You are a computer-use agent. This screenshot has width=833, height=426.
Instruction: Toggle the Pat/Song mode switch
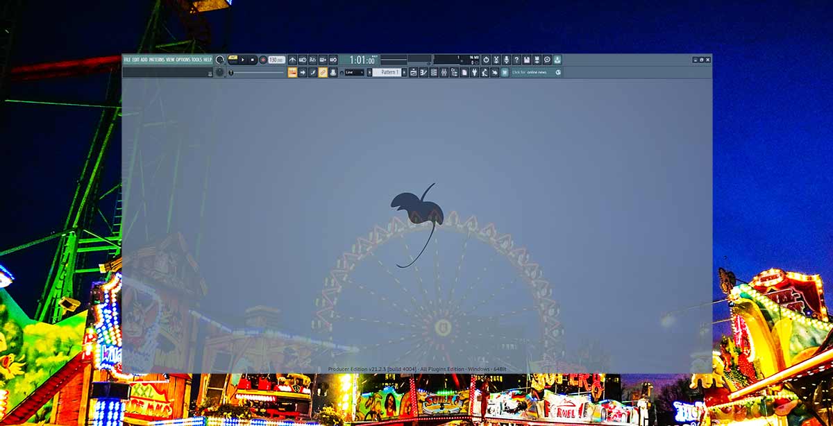pyautogui.click(x=233, y=60)
